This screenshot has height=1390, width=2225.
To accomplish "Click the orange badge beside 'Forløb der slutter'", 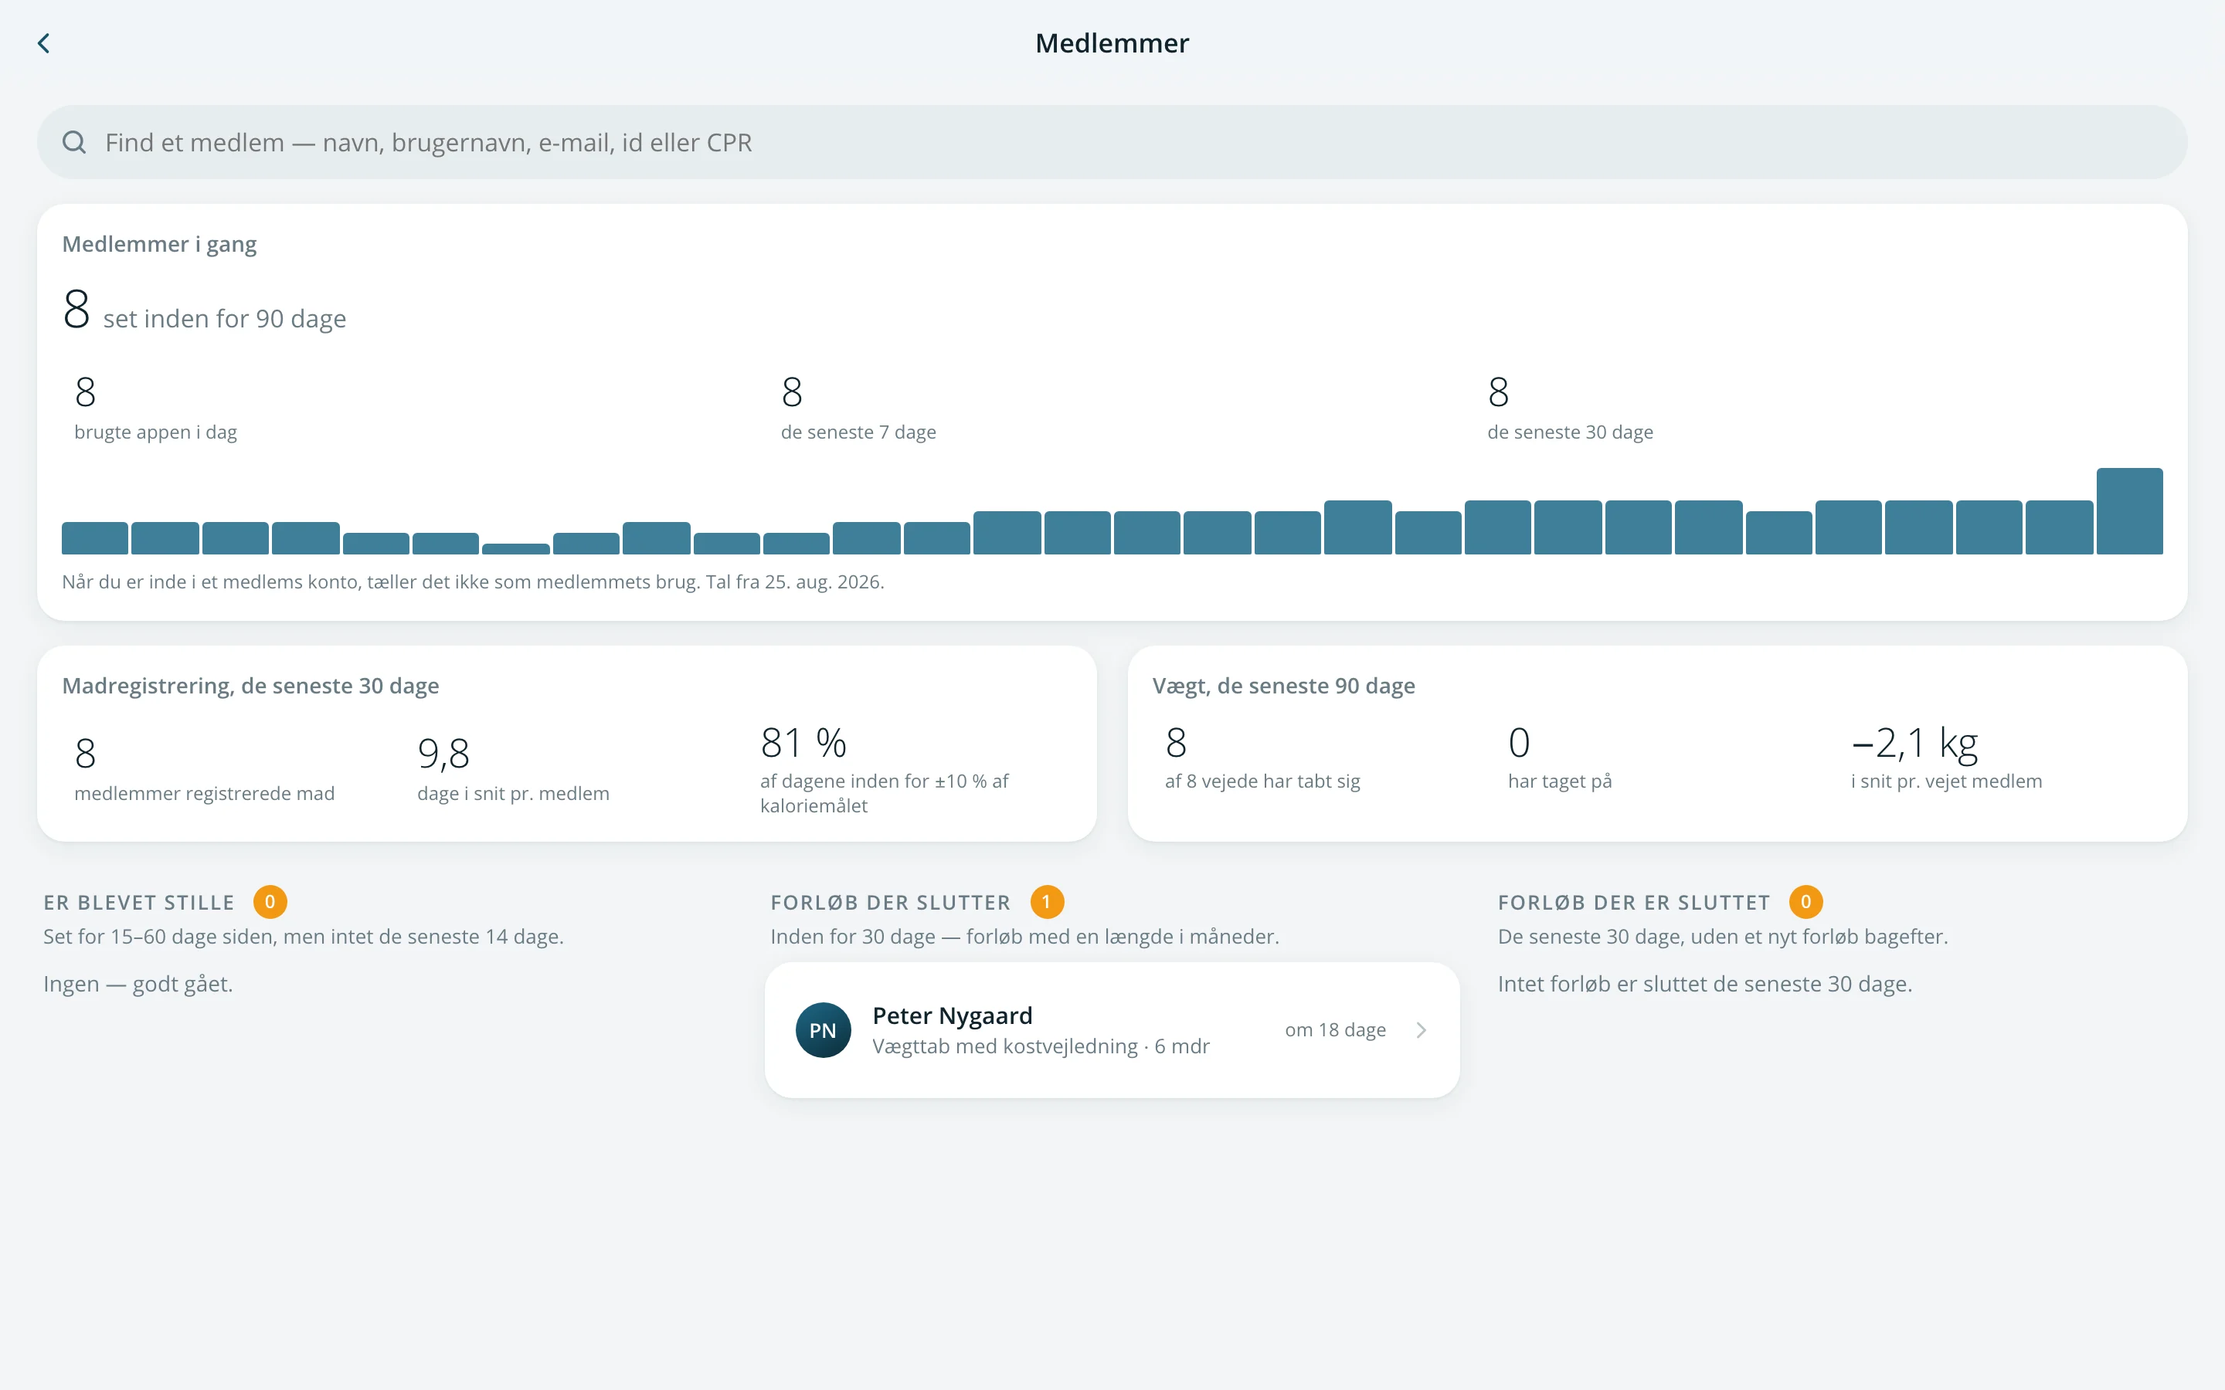I will [1046, 902].
